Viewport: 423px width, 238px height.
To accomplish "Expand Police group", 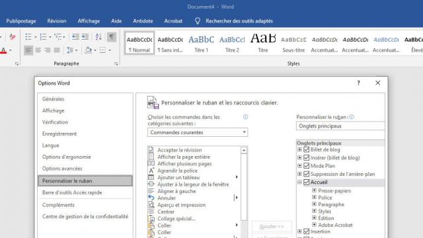I will click(x=314, y=197).
